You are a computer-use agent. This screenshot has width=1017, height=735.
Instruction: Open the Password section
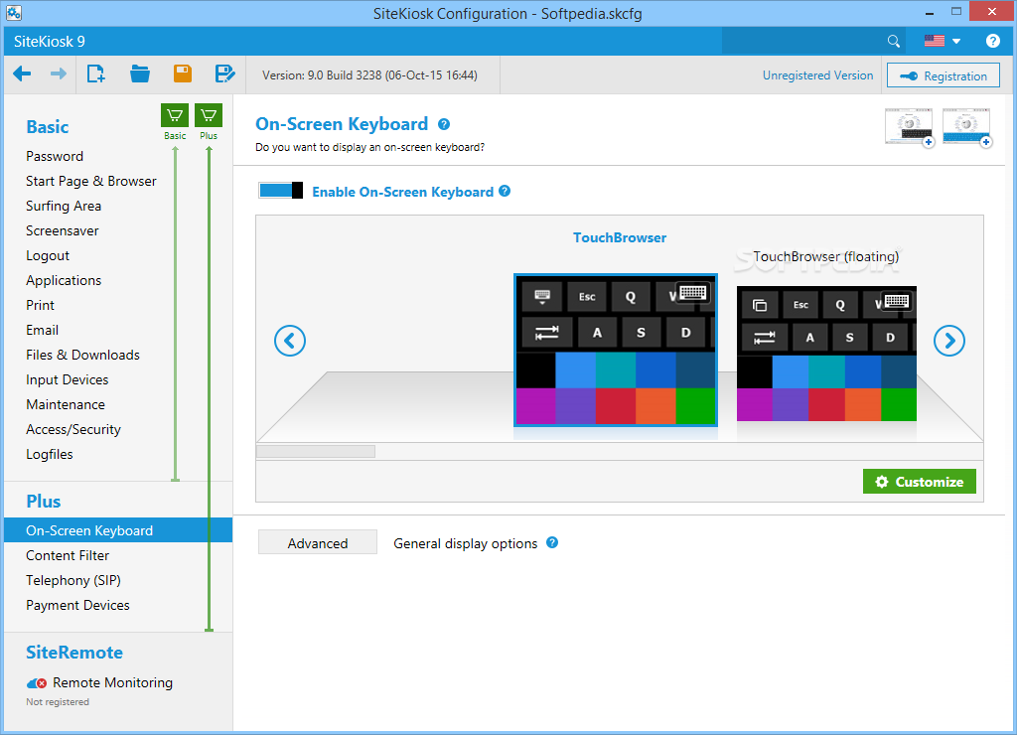[x=55, y=156]
